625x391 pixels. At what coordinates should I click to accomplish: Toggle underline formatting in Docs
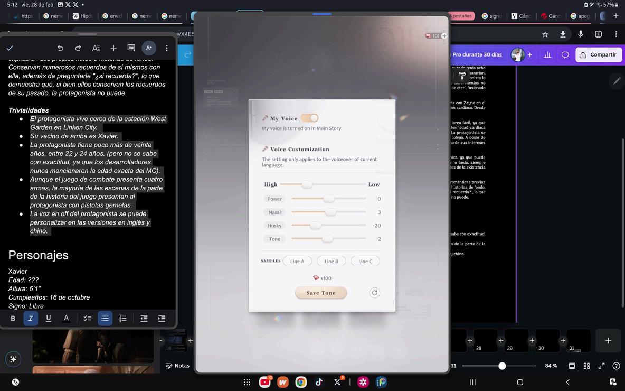tap(48, 319)
